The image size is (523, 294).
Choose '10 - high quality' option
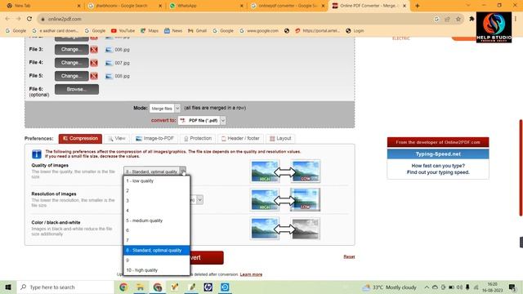click(157, 270)
